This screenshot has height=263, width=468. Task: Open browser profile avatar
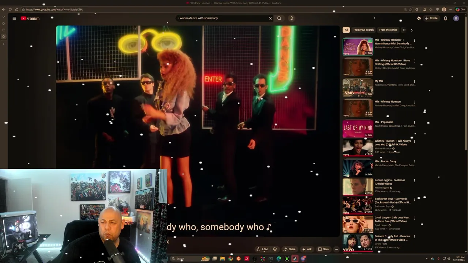[x=444, y=9]
